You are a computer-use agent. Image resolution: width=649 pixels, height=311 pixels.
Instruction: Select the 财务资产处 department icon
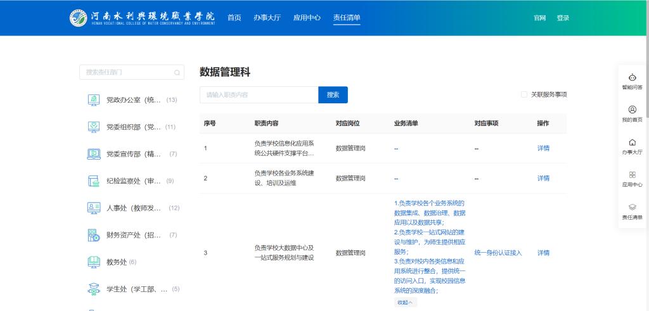tap(93, 235)
